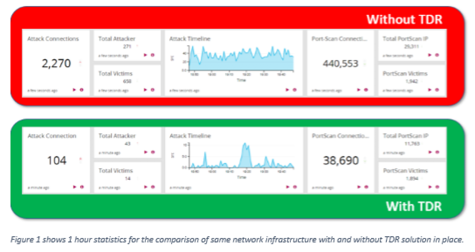Screen dimensions: 475x252
Task: Click "PortScan Connectio..." title in With TDR panel
Action: pyautogui.click(x=340, y=136)
